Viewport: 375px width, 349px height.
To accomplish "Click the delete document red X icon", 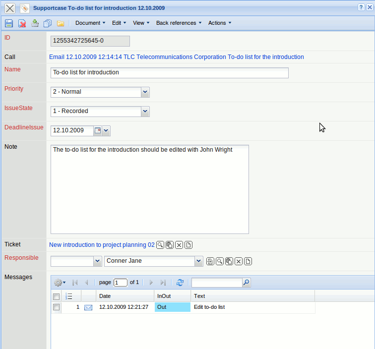I will (22, 23).
